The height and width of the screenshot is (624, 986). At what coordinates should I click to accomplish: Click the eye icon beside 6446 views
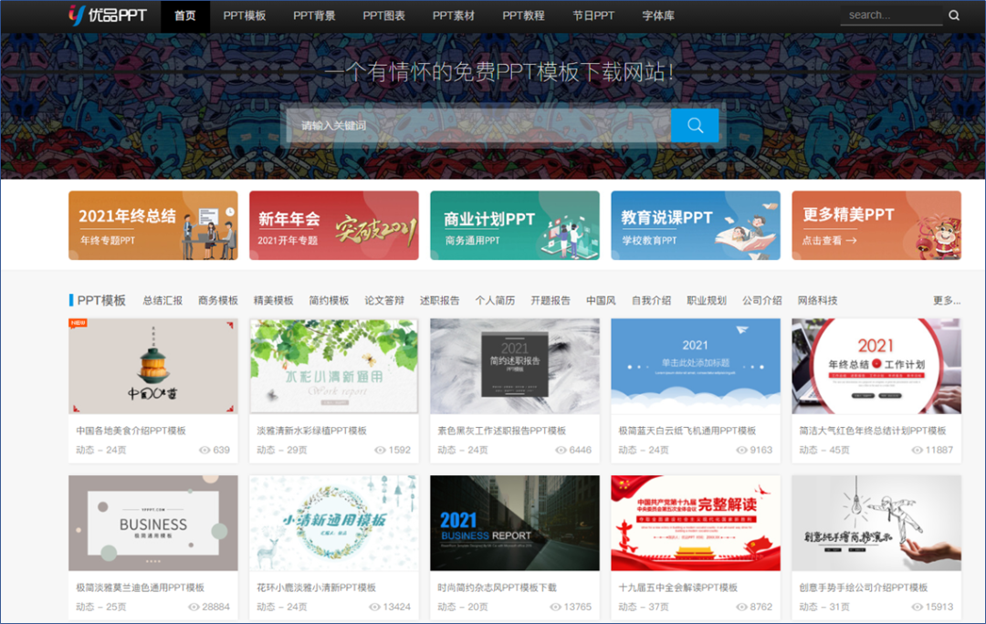[x=561, y=450]
